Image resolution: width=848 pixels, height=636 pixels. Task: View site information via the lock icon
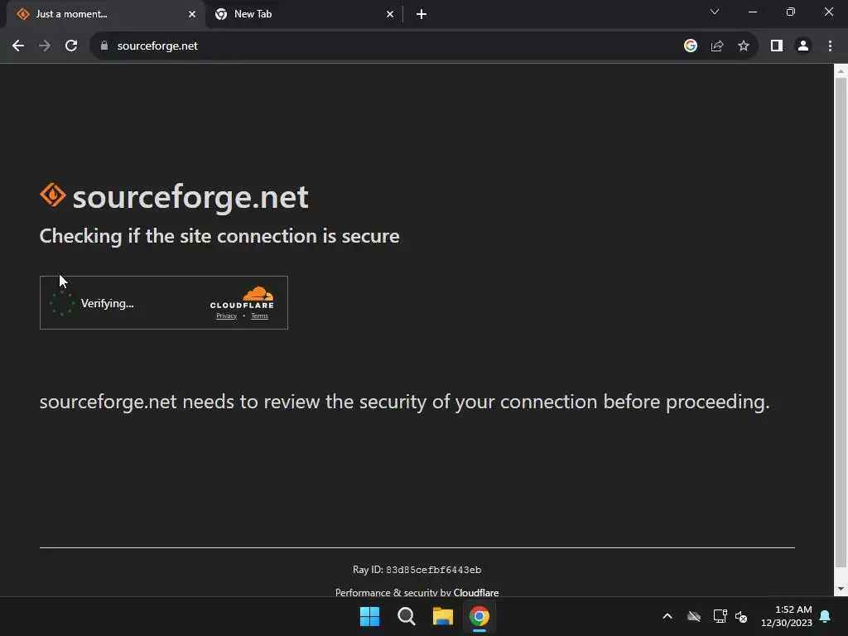[104, 46]
